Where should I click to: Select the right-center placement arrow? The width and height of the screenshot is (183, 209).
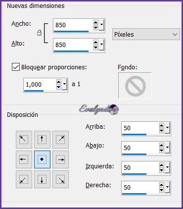pos(60,159)
